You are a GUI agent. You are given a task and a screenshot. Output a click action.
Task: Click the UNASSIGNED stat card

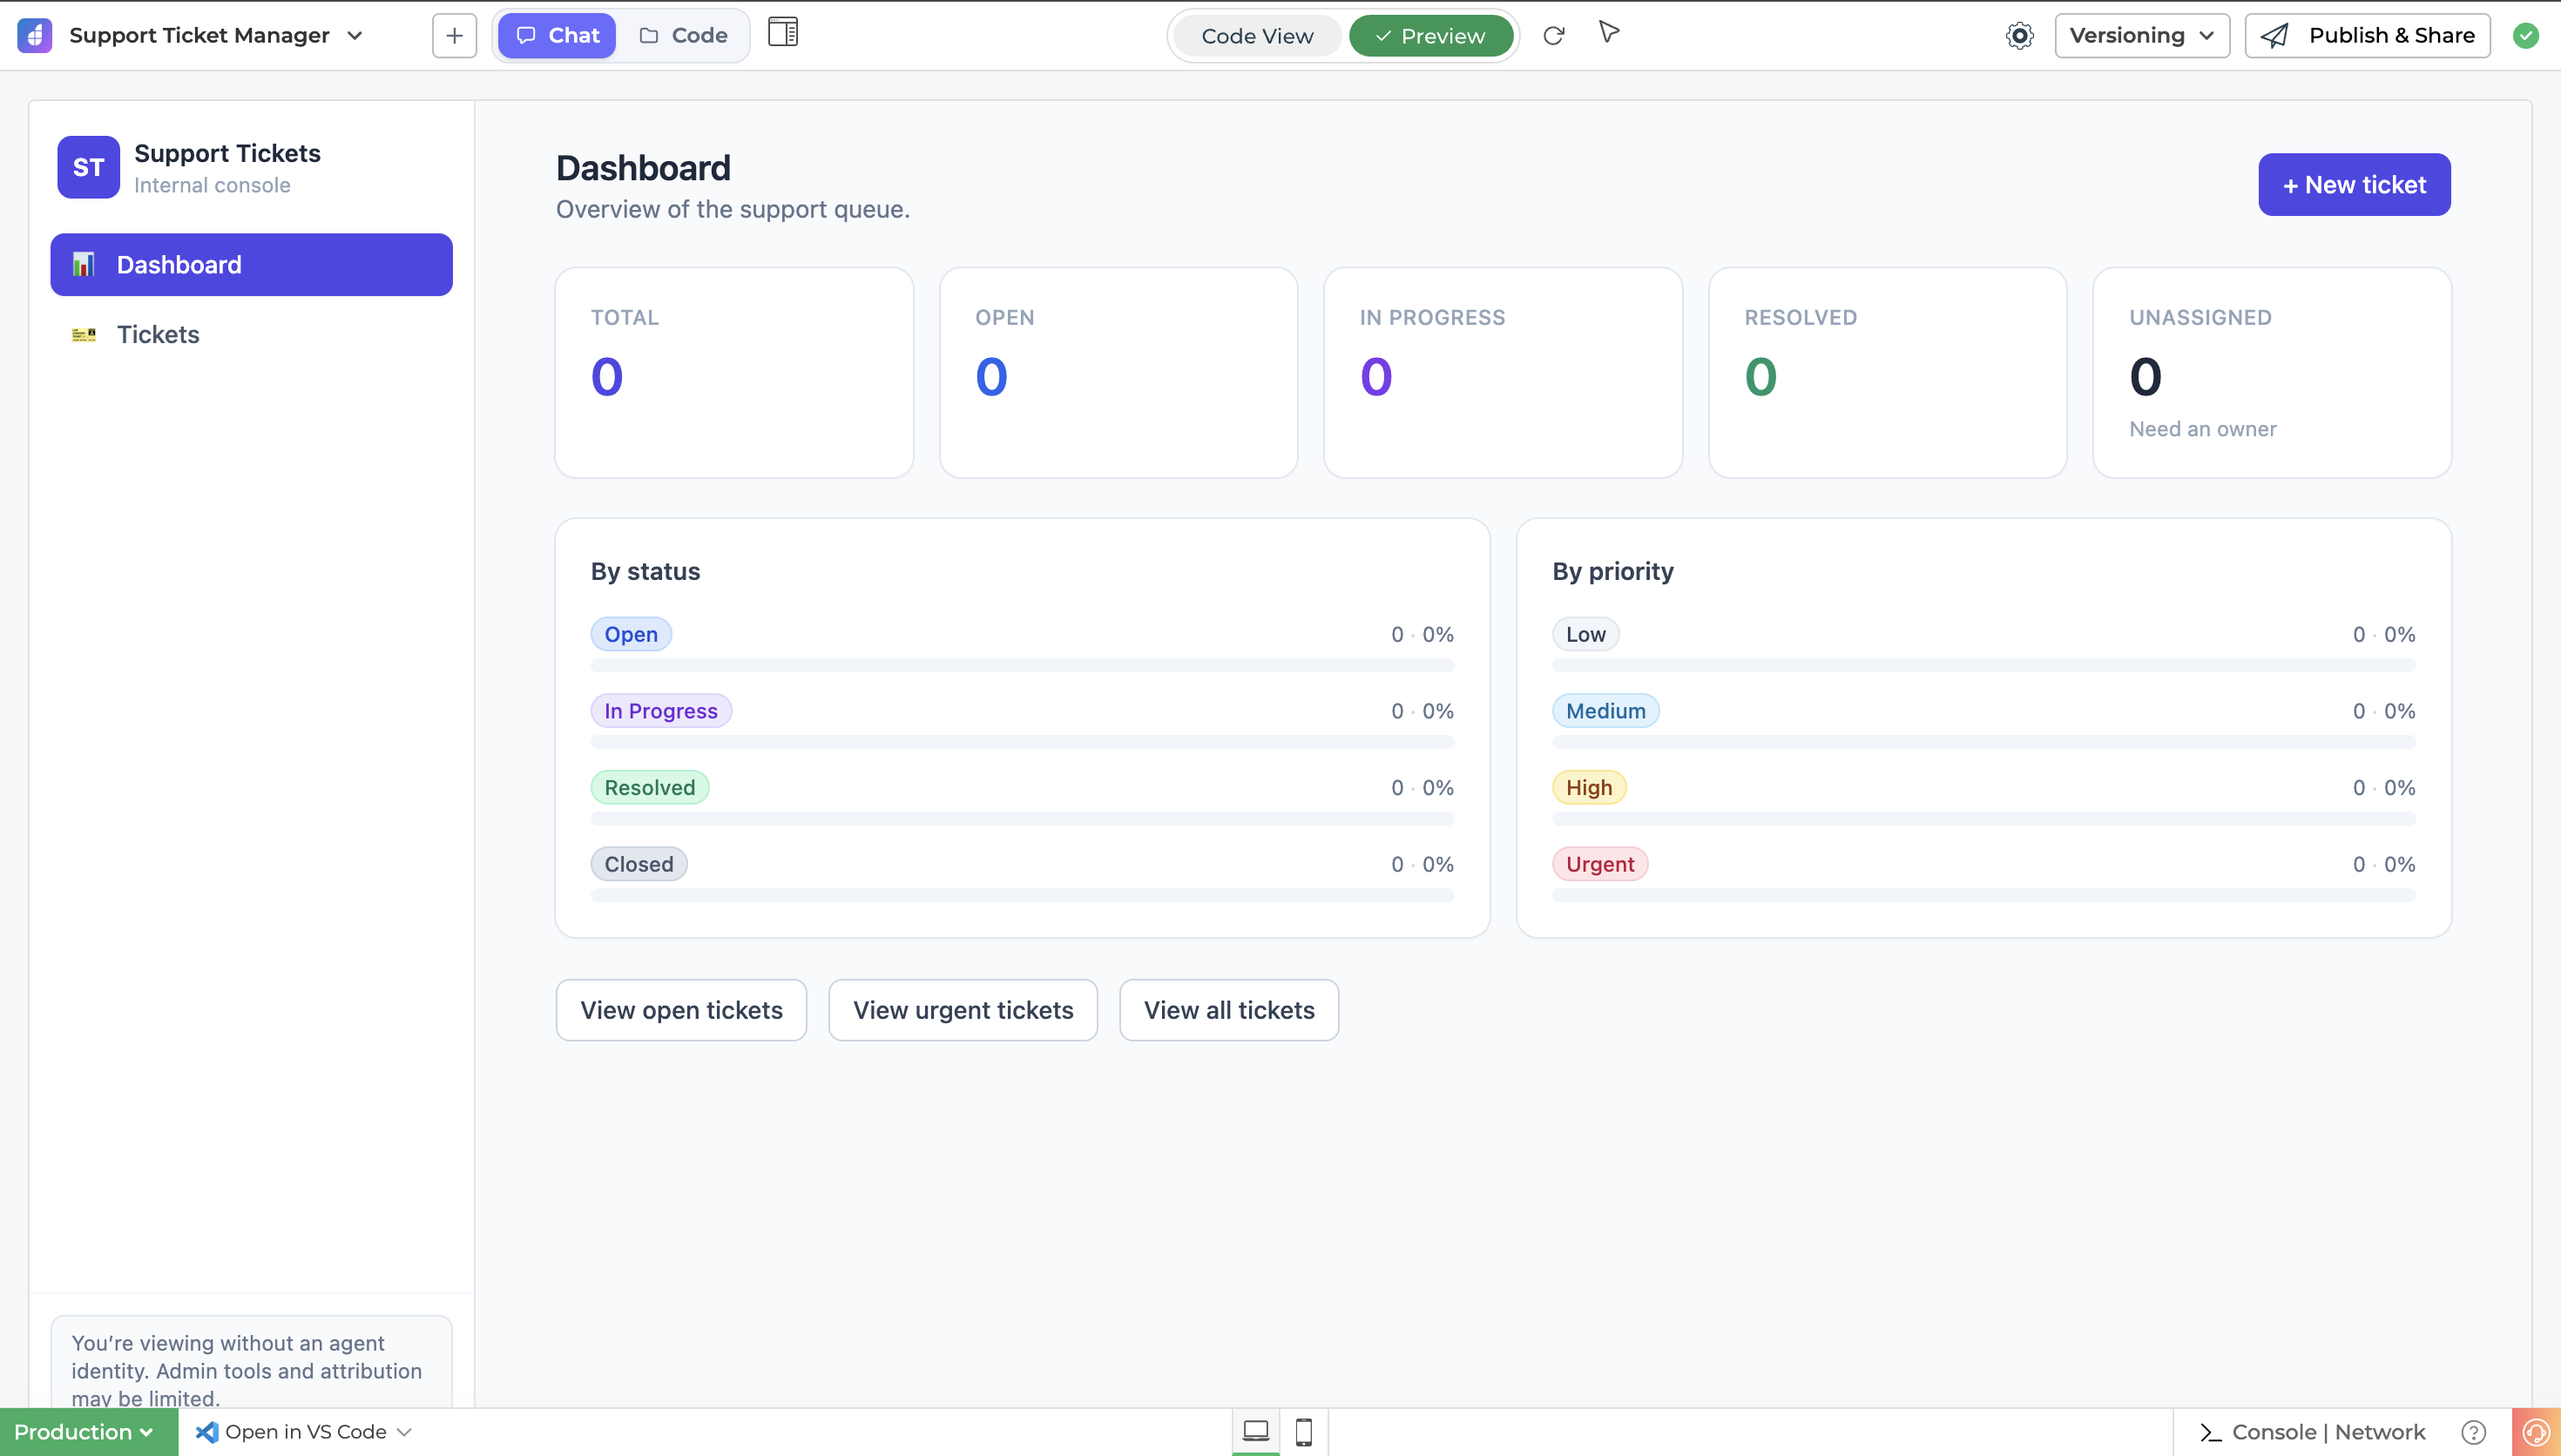click(2272, 373)
